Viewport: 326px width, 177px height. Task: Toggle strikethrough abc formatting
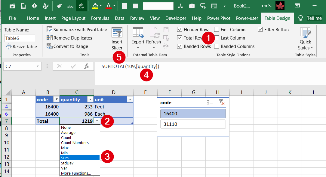[70, 6]
